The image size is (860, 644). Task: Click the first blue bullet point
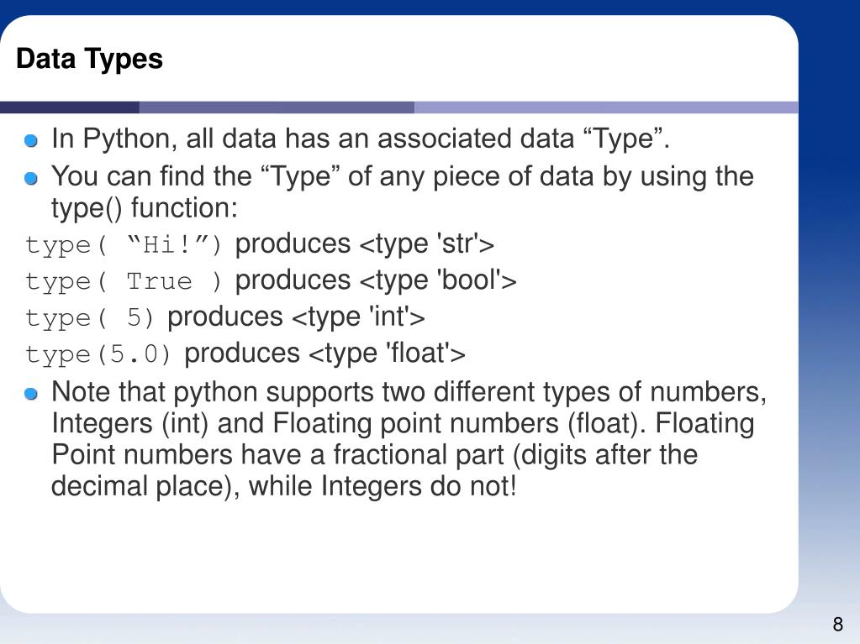(x=31, y=141)
